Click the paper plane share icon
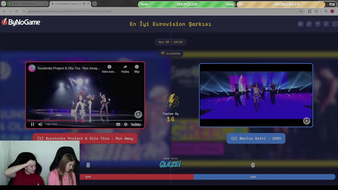This screenshot has width=338, height=190. tap(318, 24)
